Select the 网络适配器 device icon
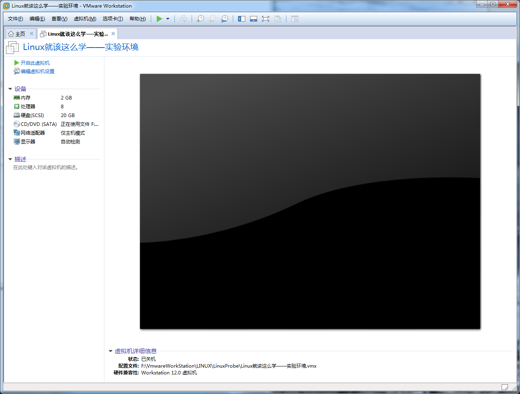This screenshot has height=394, width=520. point(17,133)
